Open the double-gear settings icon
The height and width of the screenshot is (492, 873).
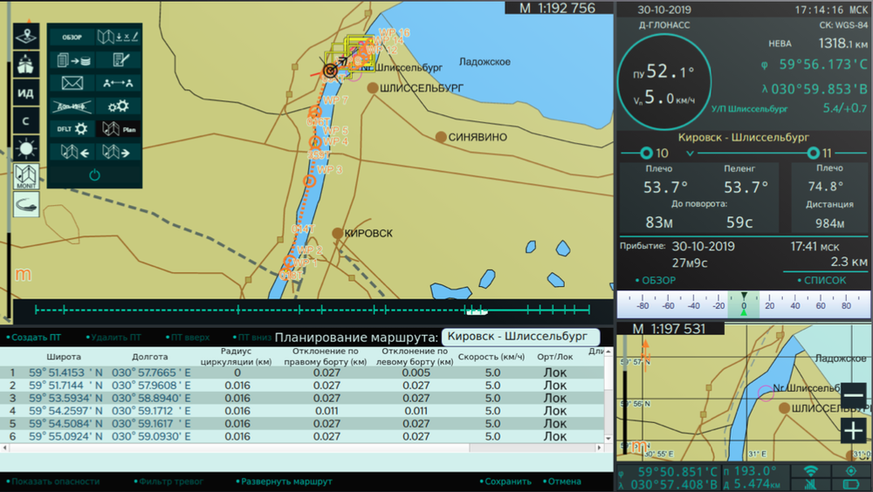[117, 106]
